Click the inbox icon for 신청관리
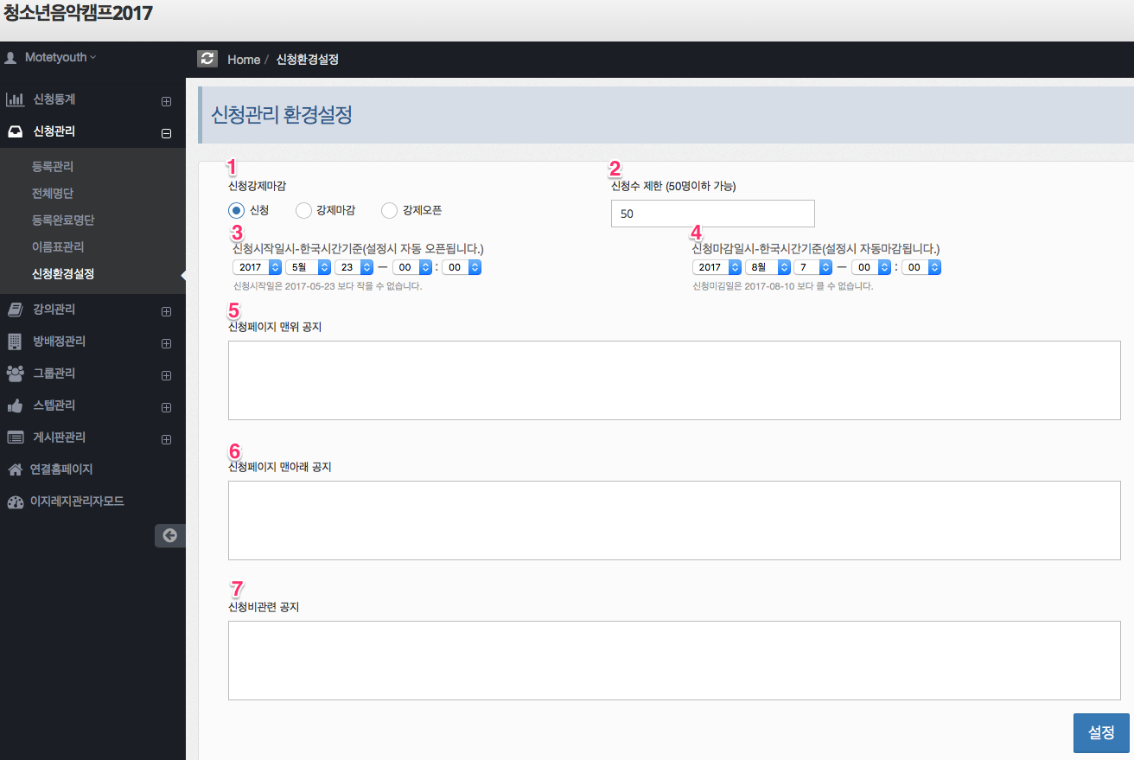The width and height of the screenshot is (1134, 760). [x=15, y=132]
